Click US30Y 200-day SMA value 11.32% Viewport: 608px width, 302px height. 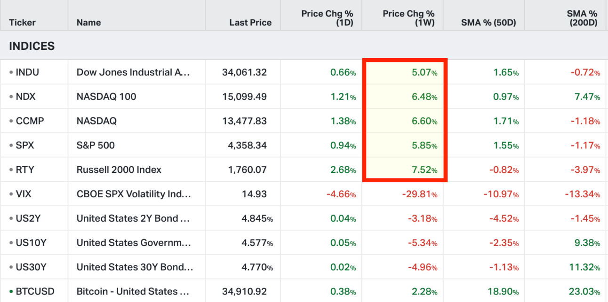585,267
